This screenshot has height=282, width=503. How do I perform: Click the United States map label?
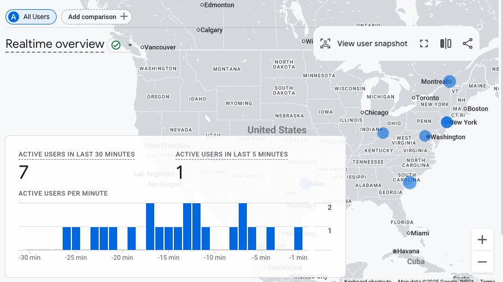click(x=277, y=130)
